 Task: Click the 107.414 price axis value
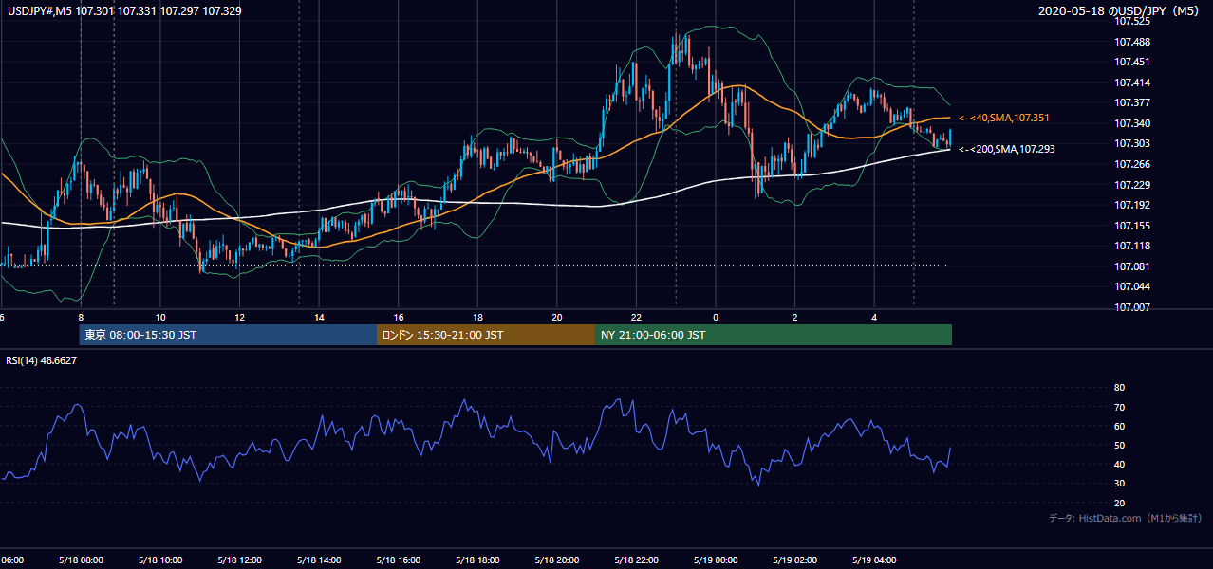click(1133, 83)
